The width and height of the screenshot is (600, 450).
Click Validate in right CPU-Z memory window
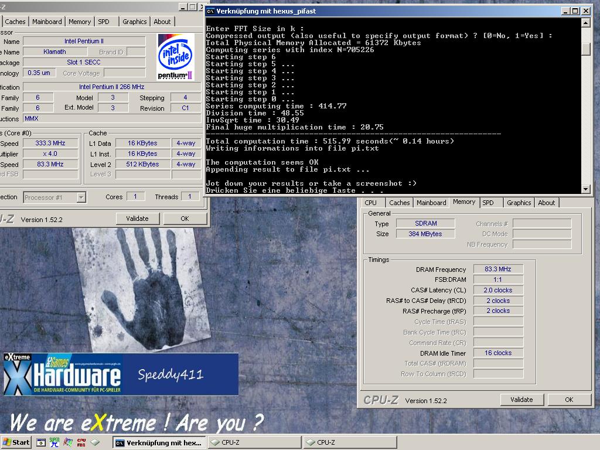(521, 400)
